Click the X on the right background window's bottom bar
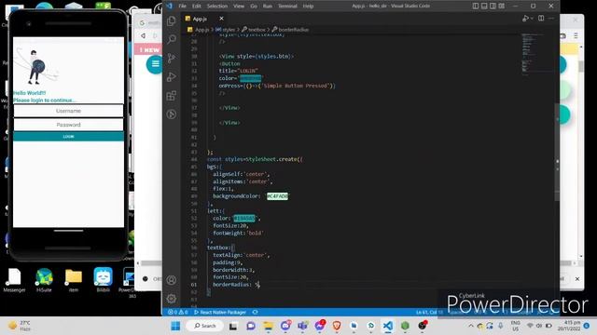 tap(577, 279)
